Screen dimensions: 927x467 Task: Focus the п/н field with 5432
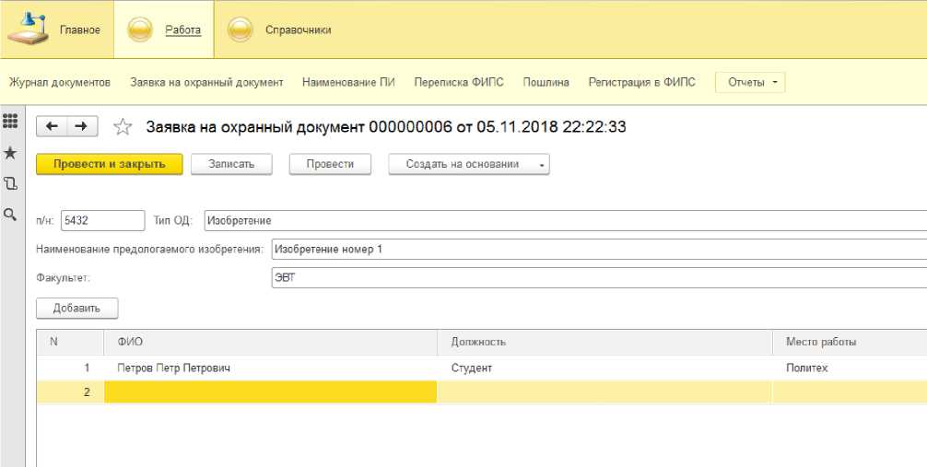[x=103, y=220]
